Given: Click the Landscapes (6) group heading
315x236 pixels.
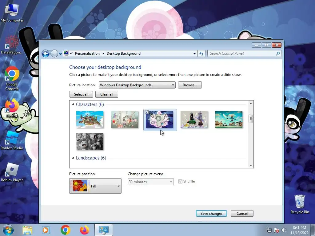Looking at the screenshot, I should [x=91, y=158].
